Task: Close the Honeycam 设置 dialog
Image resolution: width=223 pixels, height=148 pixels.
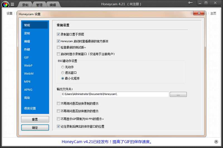Action: pos(202,14)
